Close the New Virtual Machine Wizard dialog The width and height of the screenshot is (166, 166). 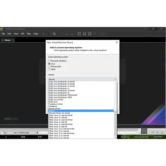[x=117, y=42]
